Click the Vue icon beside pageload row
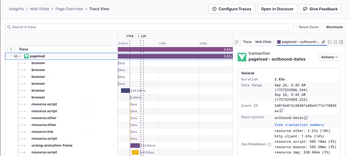Viewport: 350px width, 156px height. (26, 56)
